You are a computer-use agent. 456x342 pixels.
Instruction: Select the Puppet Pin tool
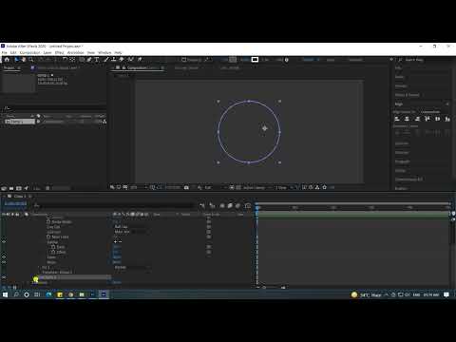point(140,60)
